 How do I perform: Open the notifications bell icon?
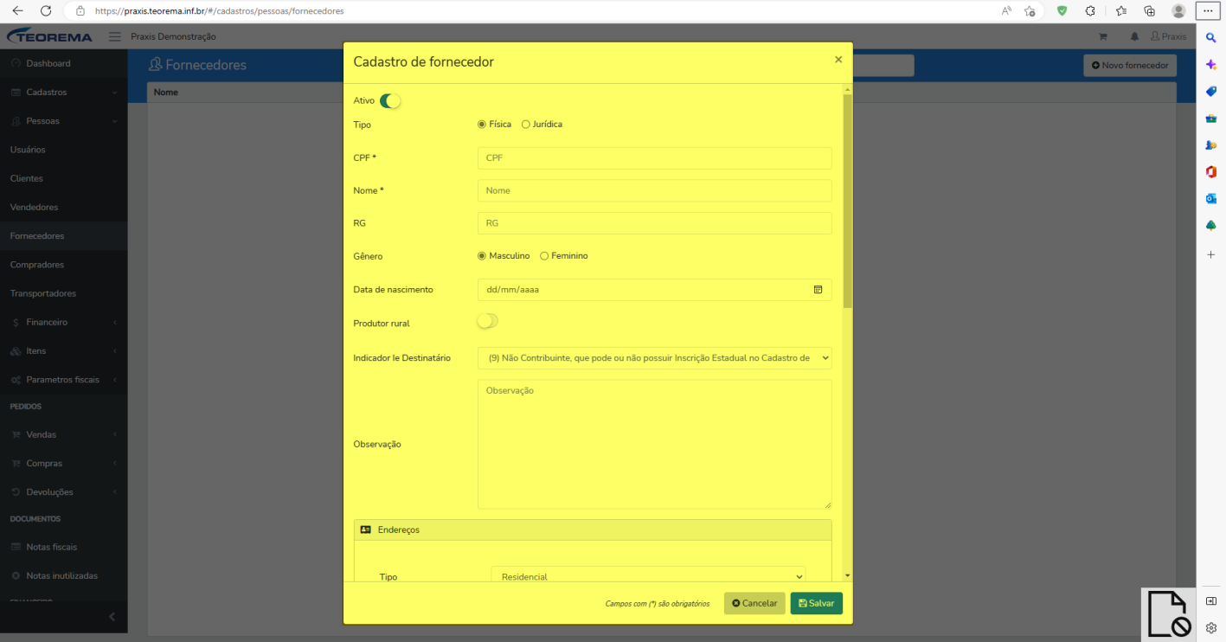[x=1134, y=36]
